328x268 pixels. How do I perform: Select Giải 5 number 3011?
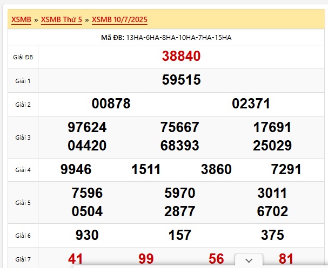tap(272, 193)
